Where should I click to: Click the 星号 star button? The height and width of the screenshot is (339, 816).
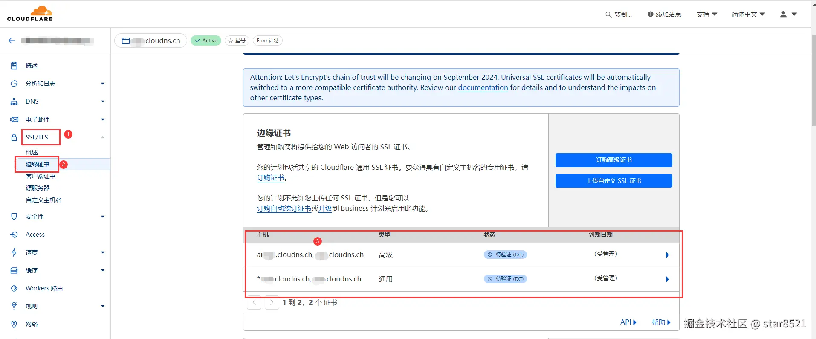click(x=237, y=41)
